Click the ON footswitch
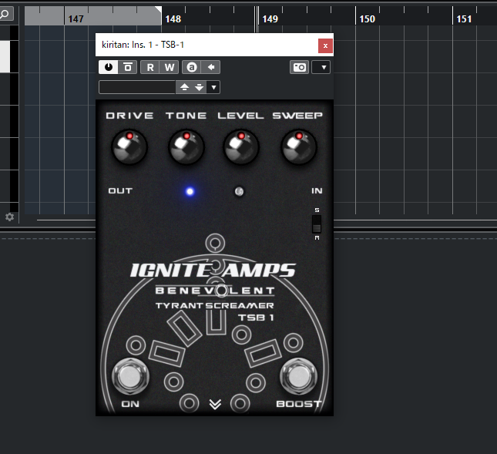 [130, 376]
